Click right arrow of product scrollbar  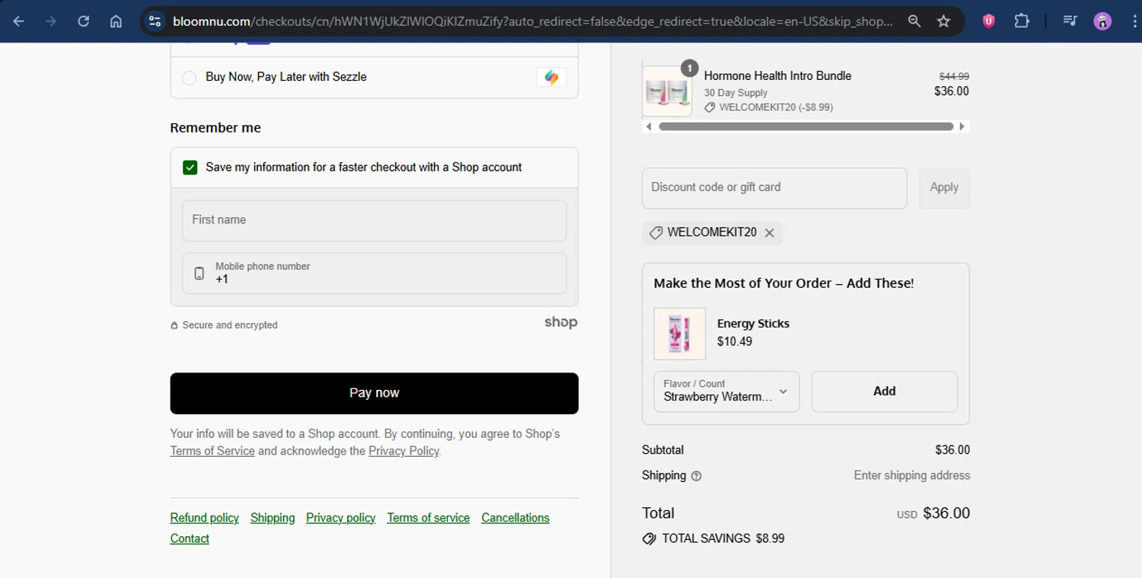point(962,126)
